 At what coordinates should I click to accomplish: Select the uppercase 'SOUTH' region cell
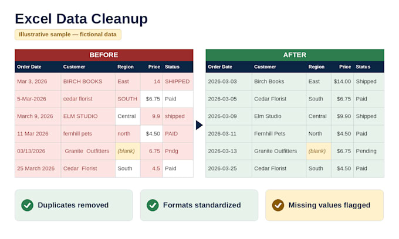(128, 99)
